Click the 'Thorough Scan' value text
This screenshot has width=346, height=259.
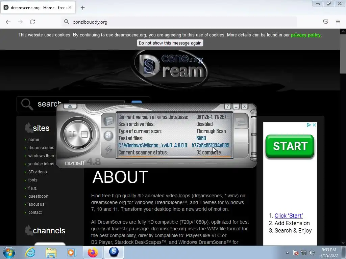point(211,131)
